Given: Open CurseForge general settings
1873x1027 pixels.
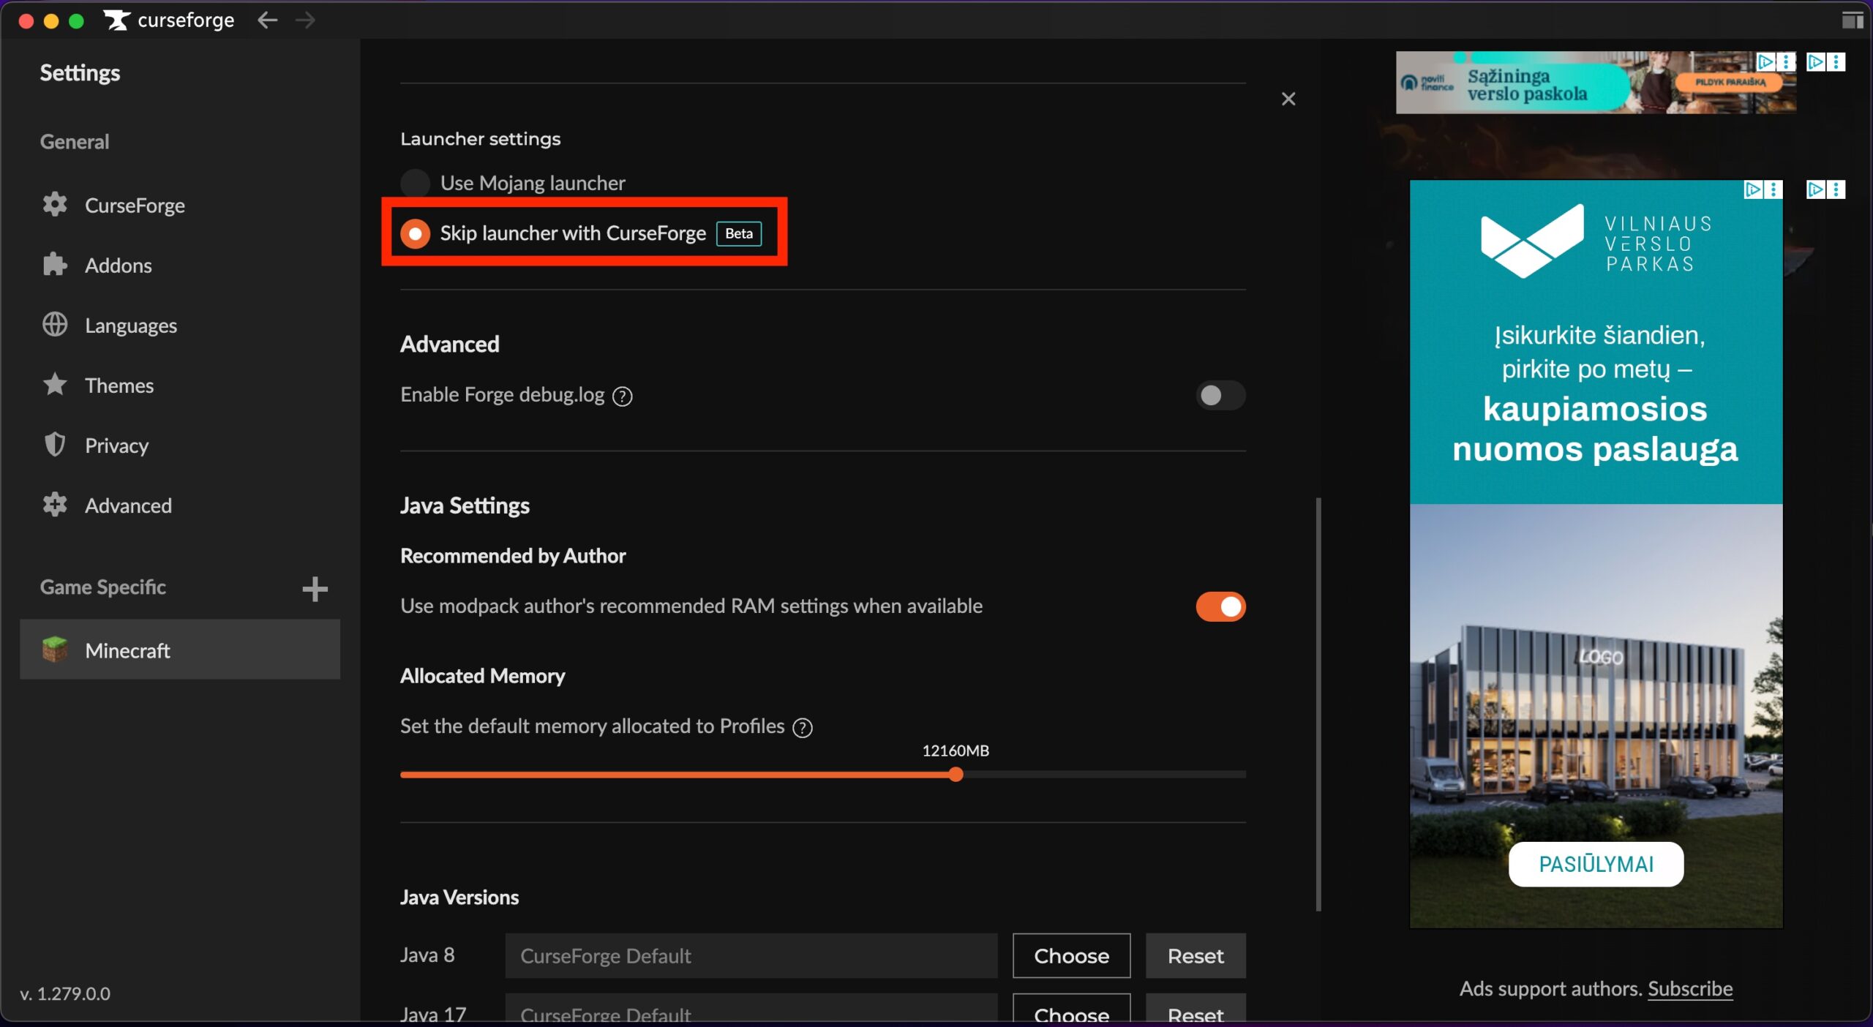Looking at the screenshot, I should pos(180,206).
